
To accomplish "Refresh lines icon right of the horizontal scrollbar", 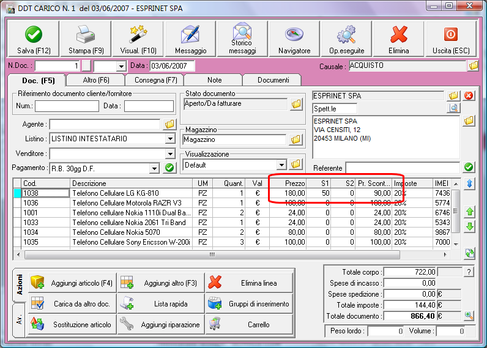I will click(x=470, y=253).
